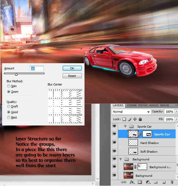
Task: Open the Normal blend mode dropdown
Action: coord(131,112)
